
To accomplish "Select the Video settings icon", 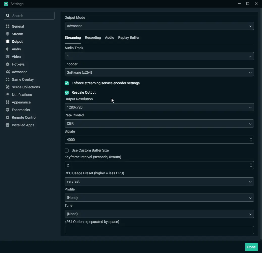I will click(8, 57).
